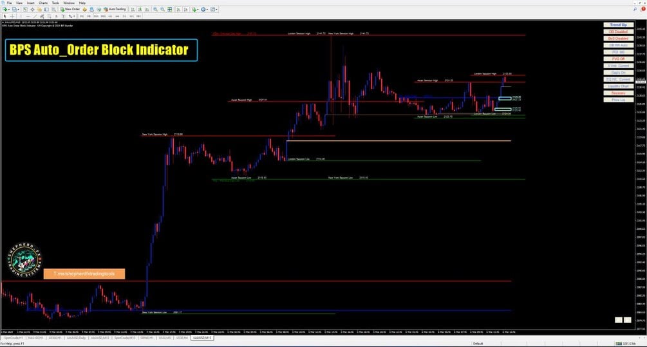Tile chart windows icon

(169, 9)
